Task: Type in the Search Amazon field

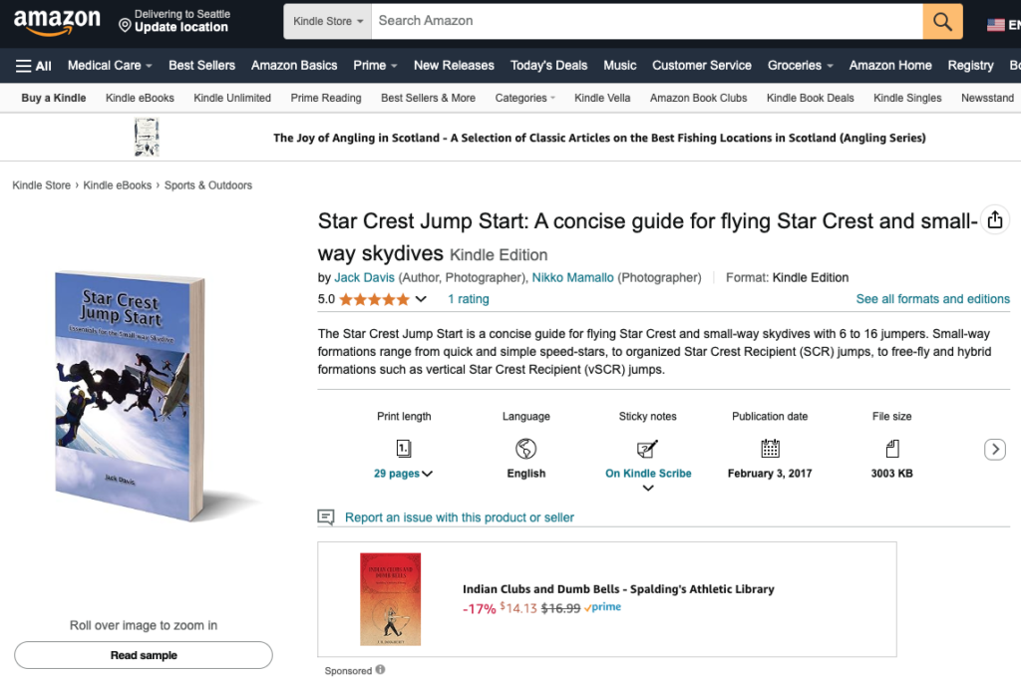Action: tap(646, 21)
